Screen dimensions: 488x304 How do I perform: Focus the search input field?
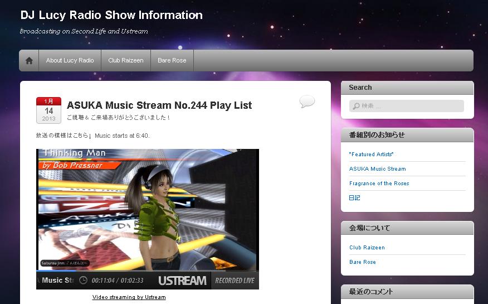[407, 106]
